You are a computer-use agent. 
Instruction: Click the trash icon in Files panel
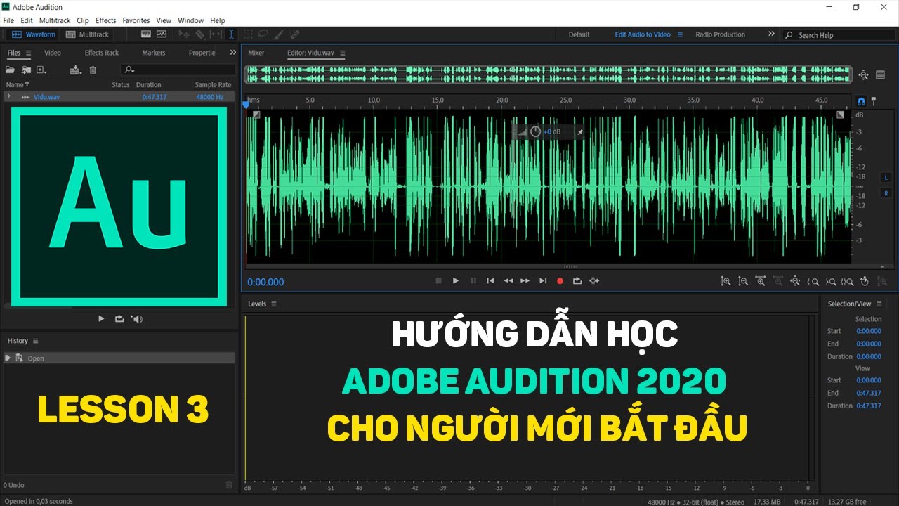pyautogui.click(x=93, y=70)
